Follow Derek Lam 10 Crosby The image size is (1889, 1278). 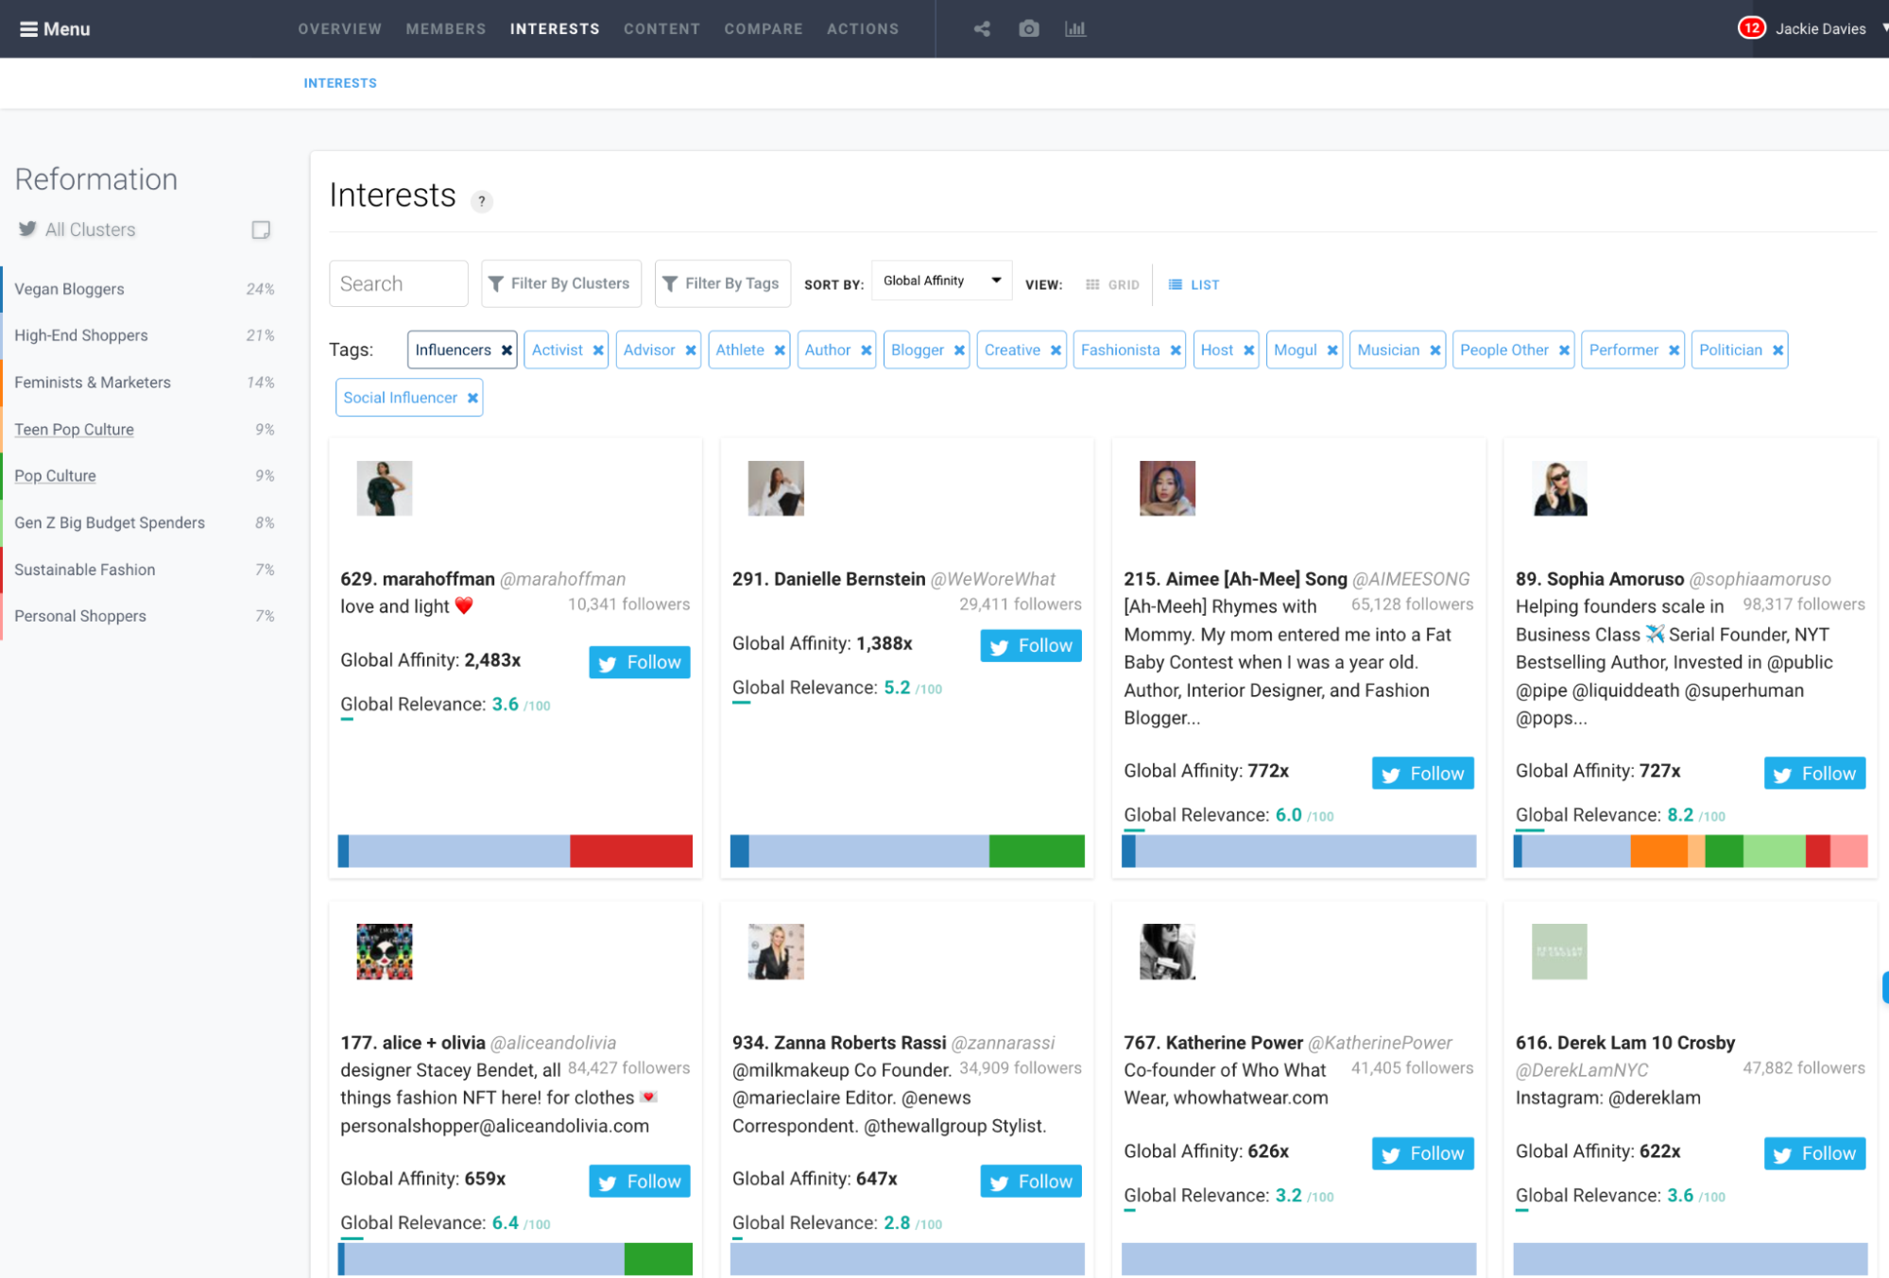(1814, 1153)
